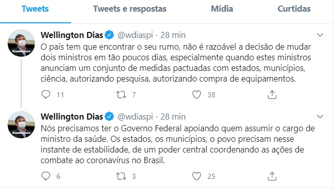Screen dimensions: 336x190
Task: Retweet the second tweet with 3 retweets
Action: click(x=121, y=176)
